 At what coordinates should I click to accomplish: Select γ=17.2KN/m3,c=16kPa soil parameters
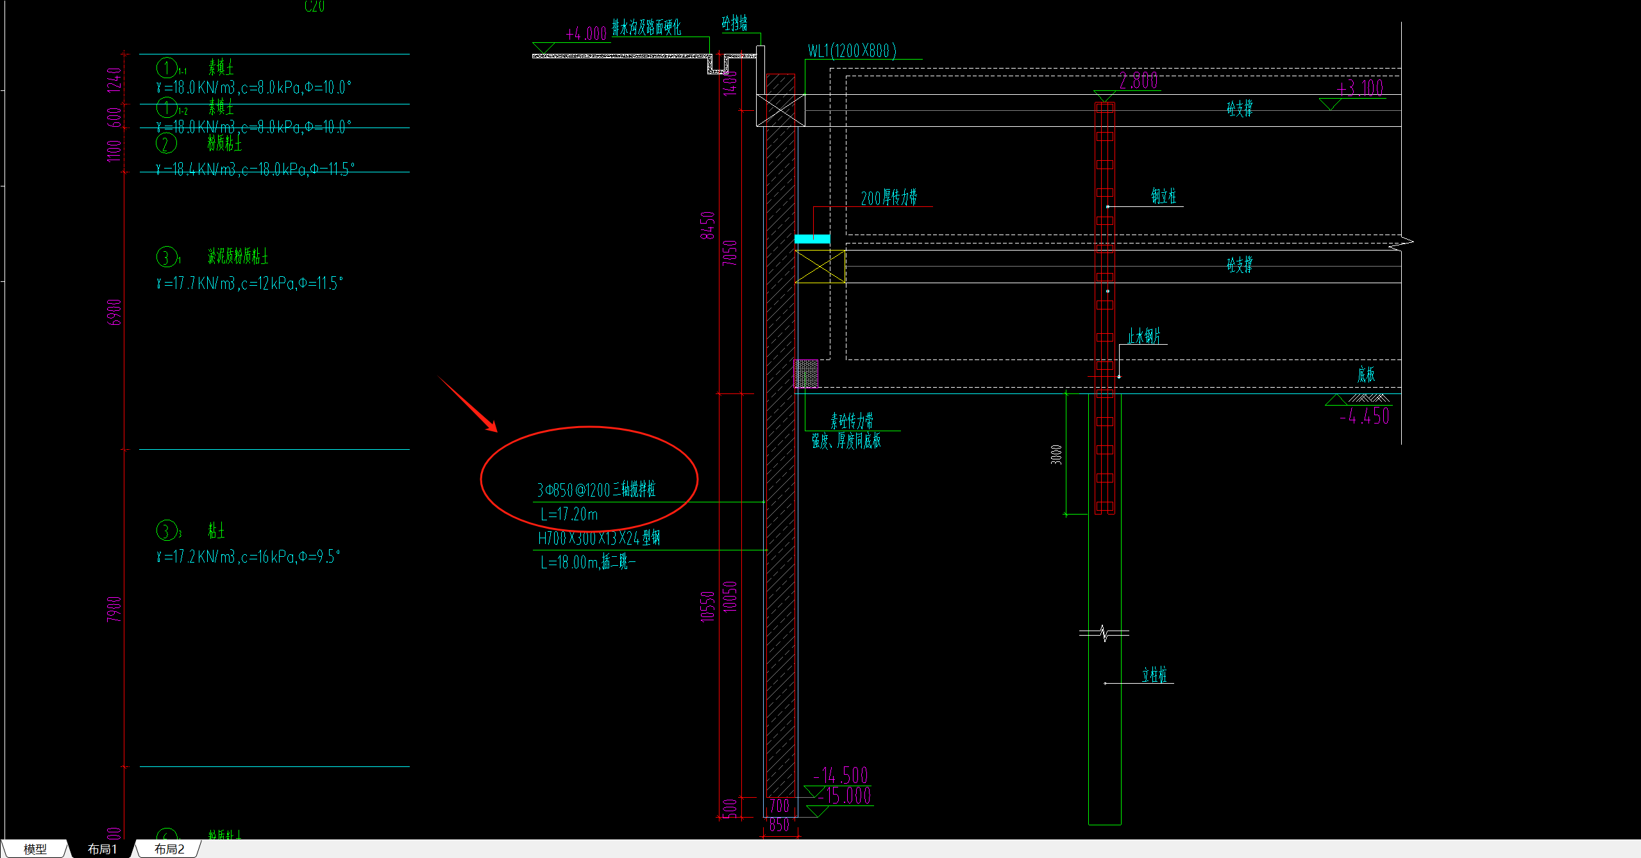click(x=248, y=557)
